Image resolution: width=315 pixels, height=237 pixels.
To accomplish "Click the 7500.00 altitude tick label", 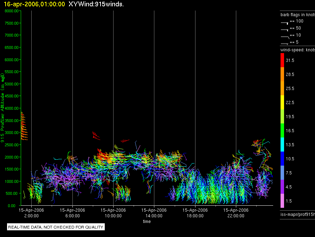I will 12,23.
